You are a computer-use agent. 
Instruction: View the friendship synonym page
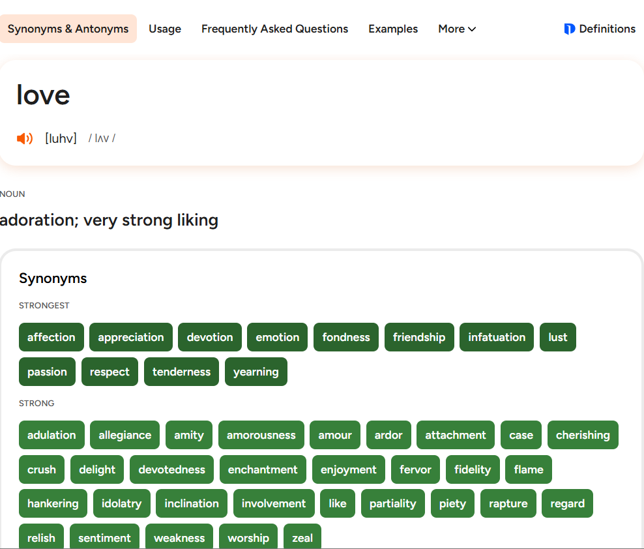(x=419, y=337)
